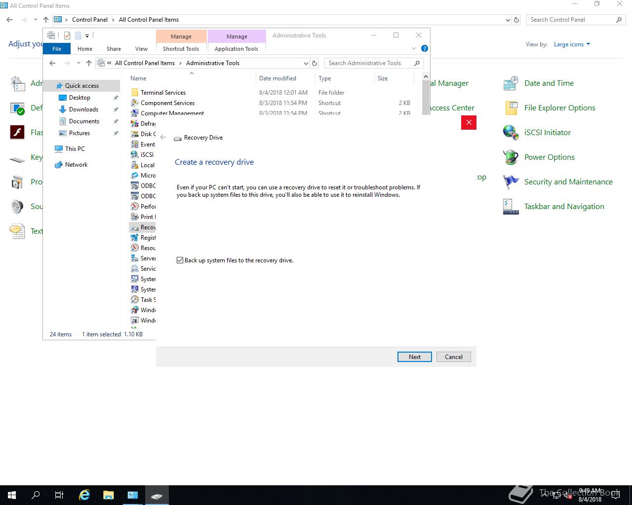Open Taskbar and Navigation
This screenshot has height=505, width=632.
(x=564, y=207)
